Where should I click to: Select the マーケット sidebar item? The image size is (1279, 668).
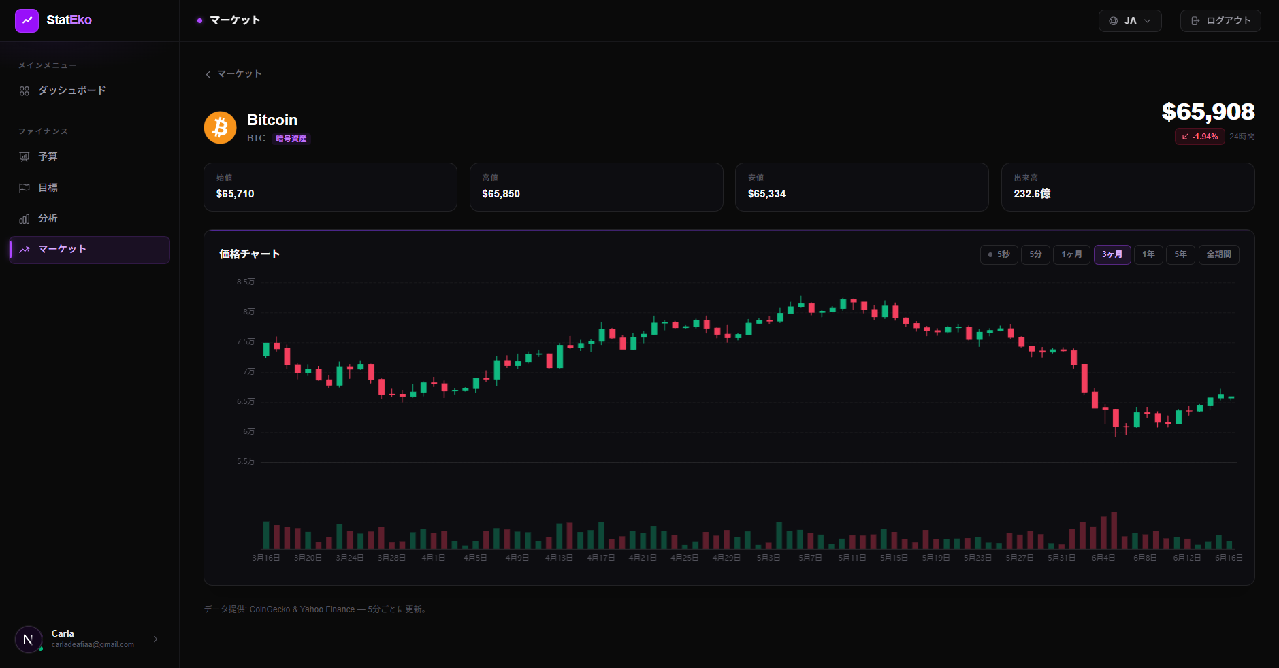(x=89, y=250)
